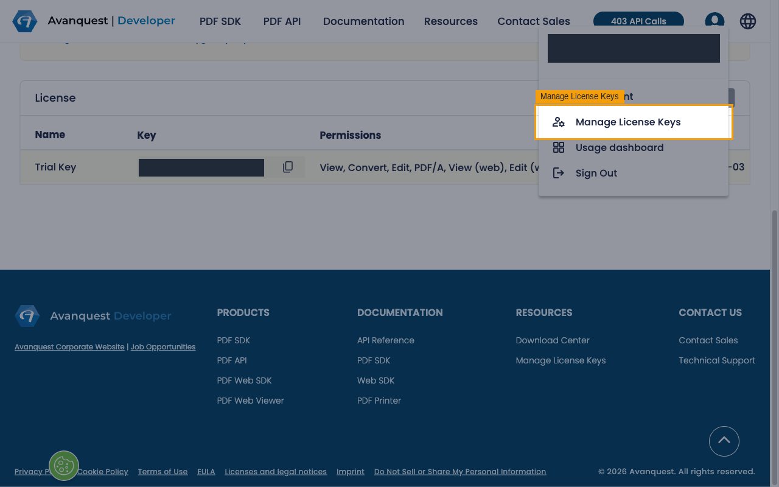Open Licenses and legal notices link
This screenshot has height=487, width=779.
[x=276, y=472]
